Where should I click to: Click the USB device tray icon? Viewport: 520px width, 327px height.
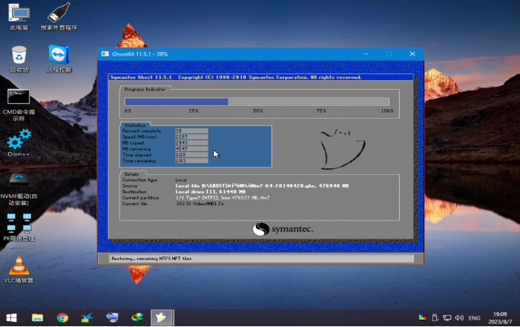tap(435, 317)
